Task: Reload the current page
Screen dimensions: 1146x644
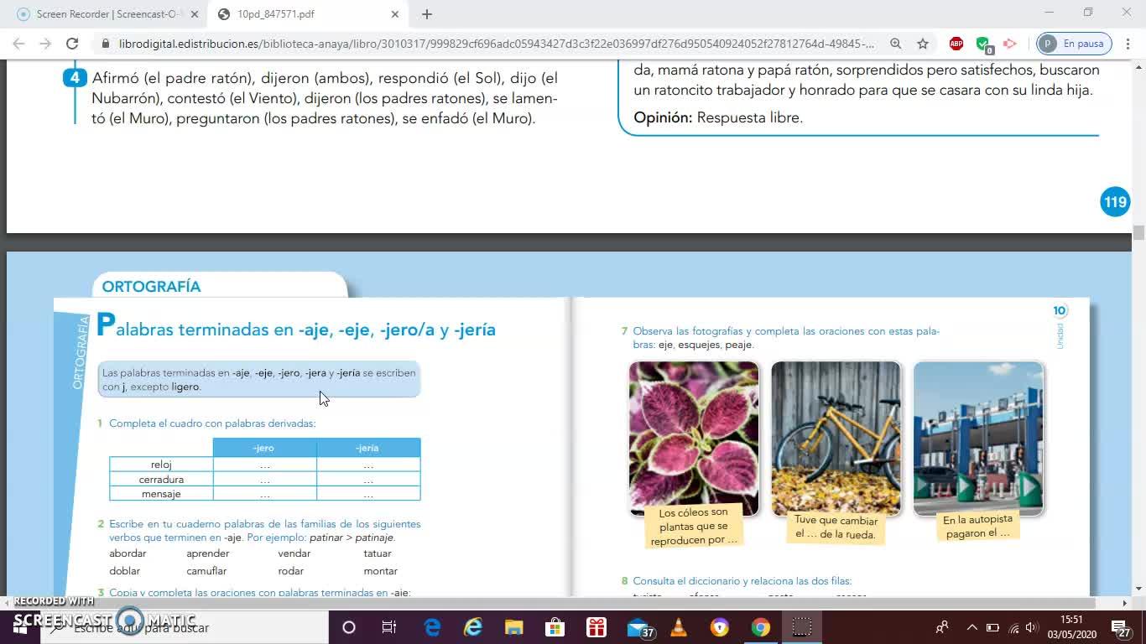Action: coord(72,44)
